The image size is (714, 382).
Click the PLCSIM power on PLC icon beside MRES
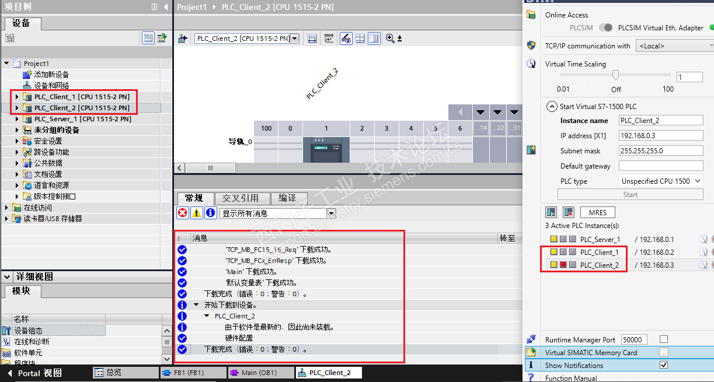pos(551,212)
